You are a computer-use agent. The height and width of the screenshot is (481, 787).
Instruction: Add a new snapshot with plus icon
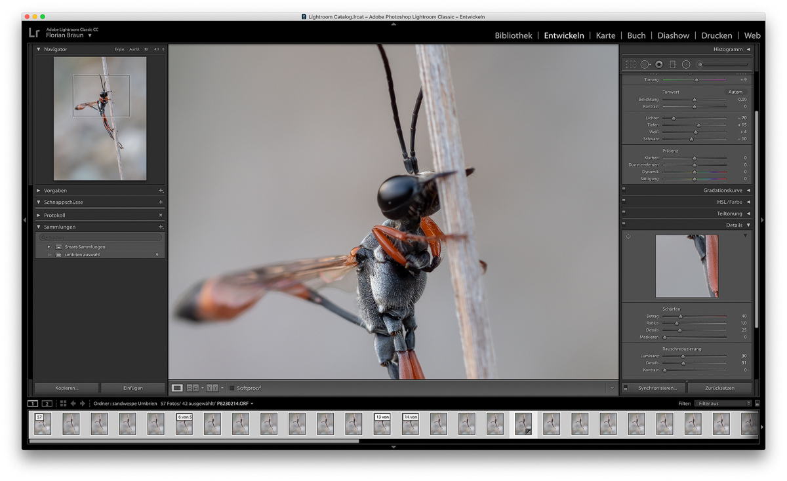pos(161,202)
